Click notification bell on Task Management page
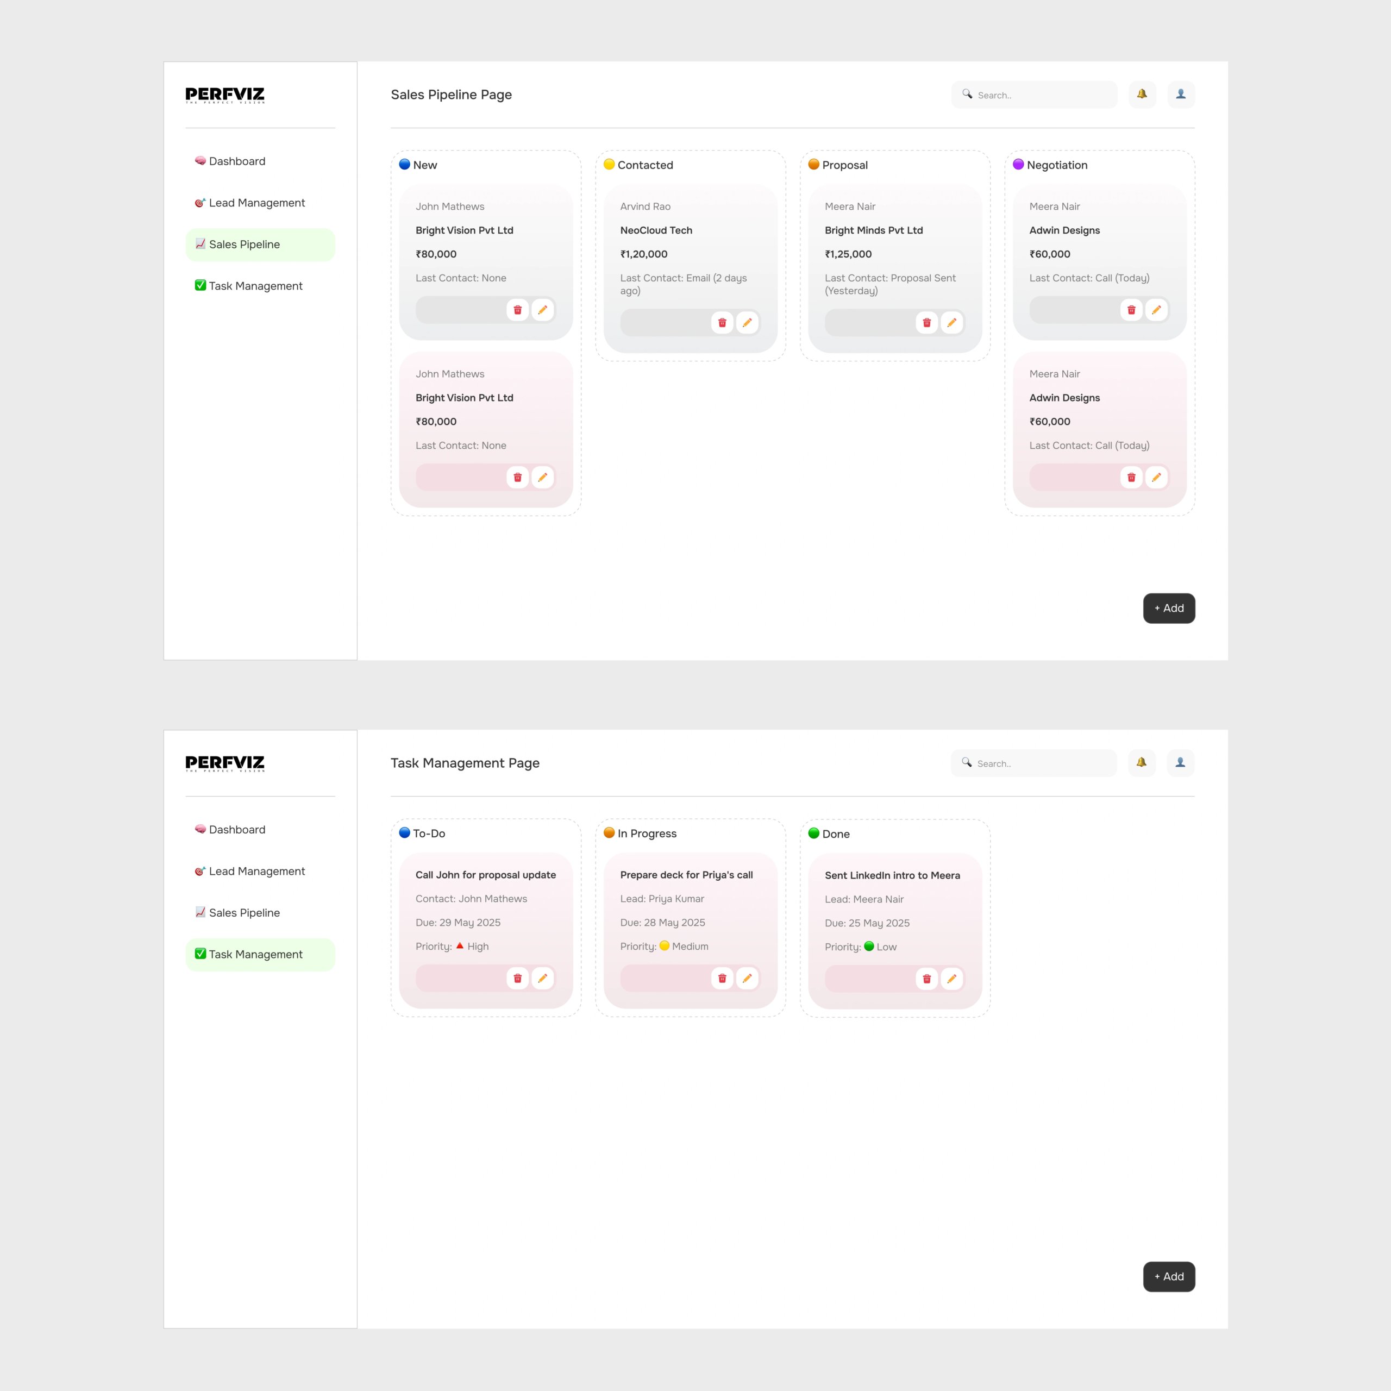This screenshot has width=1391, height=1391. 1141,762
